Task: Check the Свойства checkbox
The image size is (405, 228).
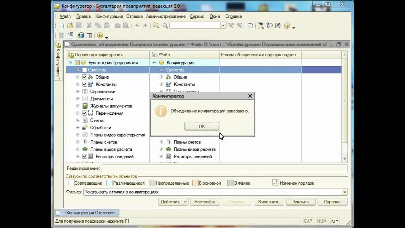Action: [84, 70]
